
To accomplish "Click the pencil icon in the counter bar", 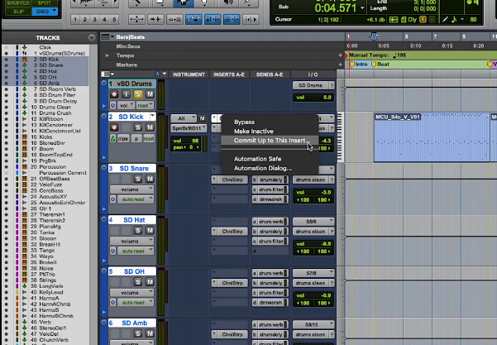I will pos(445,20).
